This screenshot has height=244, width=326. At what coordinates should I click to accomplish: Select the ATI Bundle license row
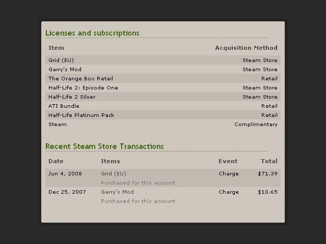pyautogui.click(x=163, y=106)
